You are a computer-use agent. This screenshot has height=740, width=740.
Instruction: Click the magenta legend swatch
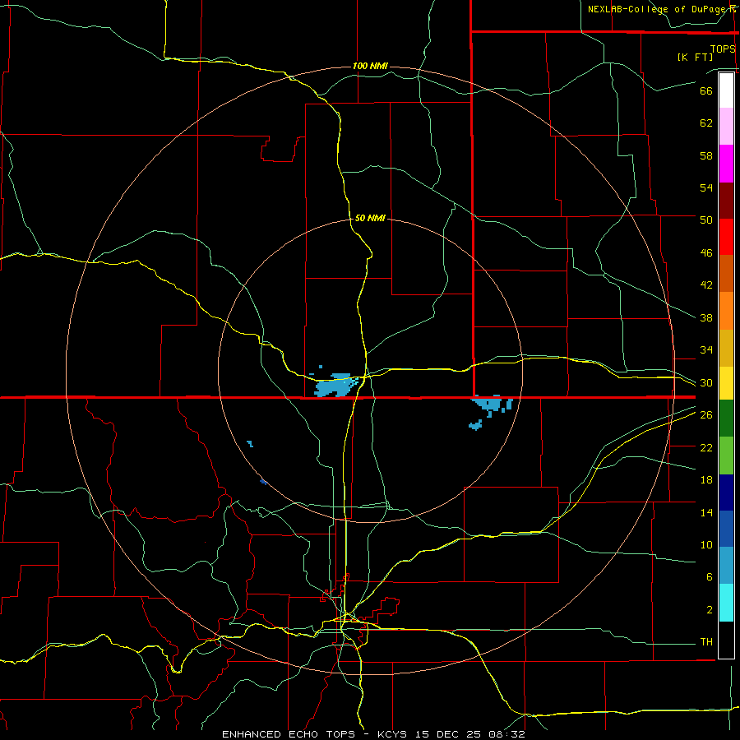point(726,164)
